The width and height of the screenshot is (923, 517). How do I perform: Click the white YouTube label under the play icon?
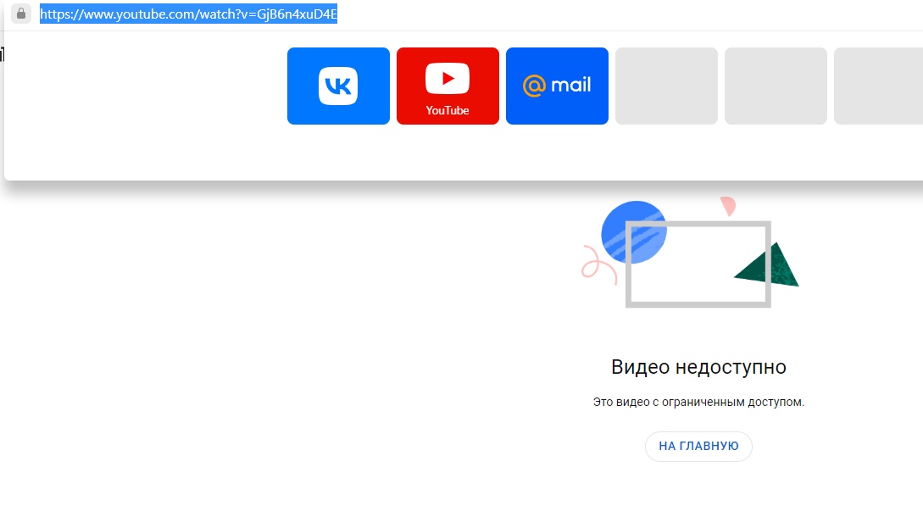[x=448, y=110]
